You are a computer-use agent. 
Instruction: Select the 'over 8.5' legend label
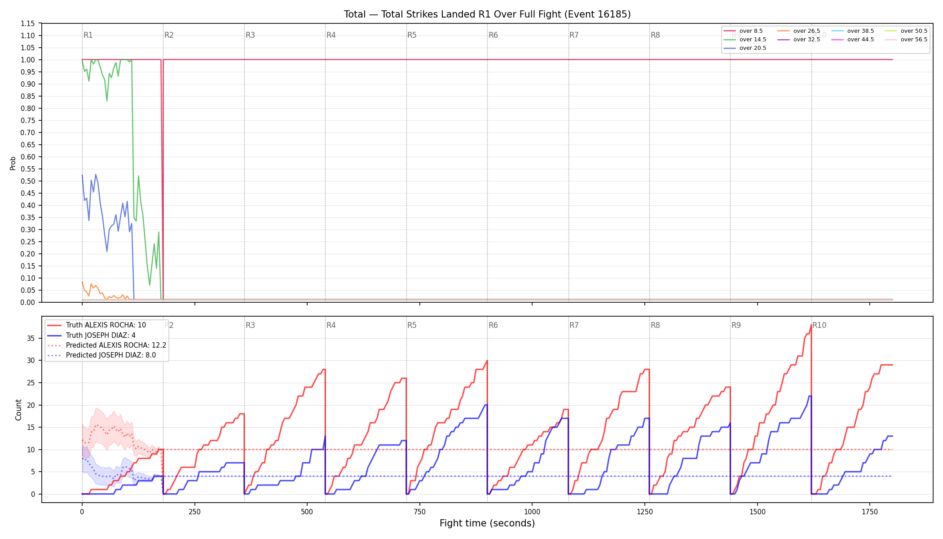[x=751, y=31]
